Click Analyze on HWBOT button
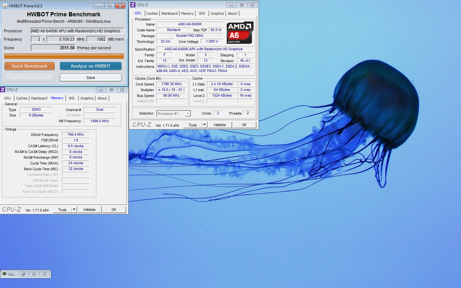 pyautogui.click(x=91, y=66)
